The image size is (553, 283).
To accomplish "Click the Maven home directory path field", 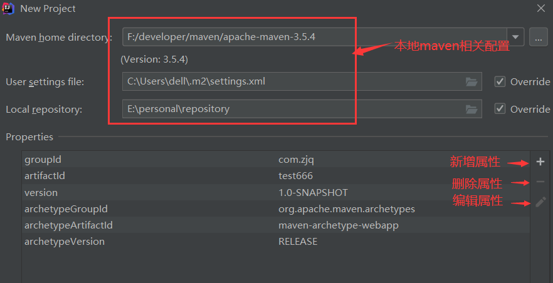I will [313, 37].
